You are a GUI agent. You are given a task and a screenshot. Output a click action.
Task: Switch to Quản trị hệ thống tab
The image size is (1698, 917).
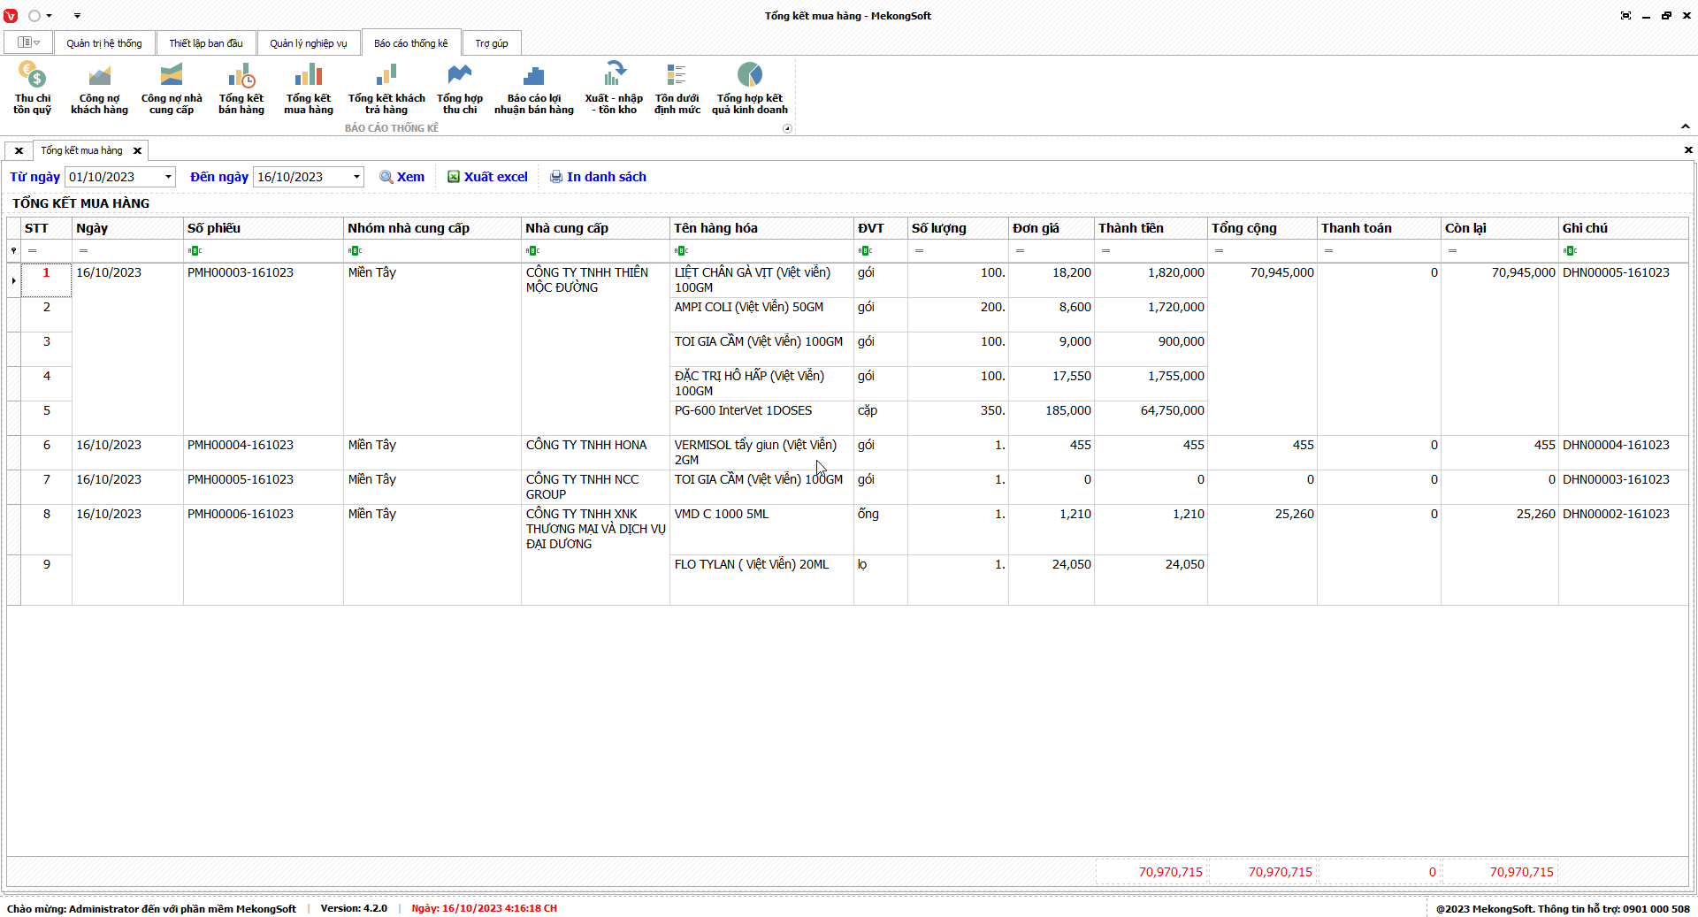(x=103, y=43)
